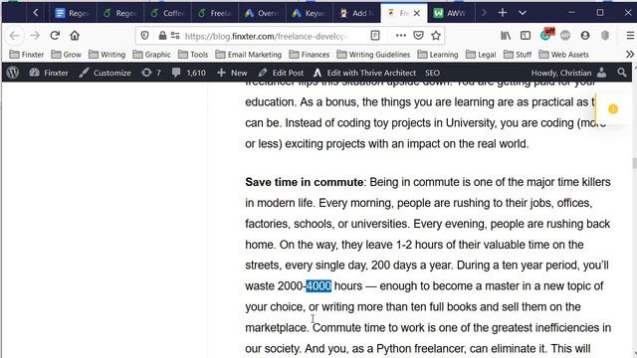Switch to the 'Keyw' browser tab
Viewport: 637px width, 358px height.
point(310,13)
